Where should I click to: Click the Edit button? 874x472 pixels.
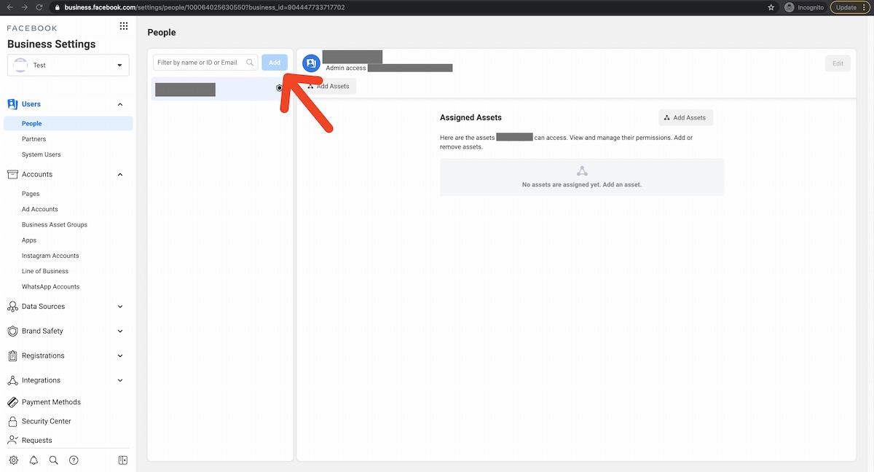[x=838, y=63]
